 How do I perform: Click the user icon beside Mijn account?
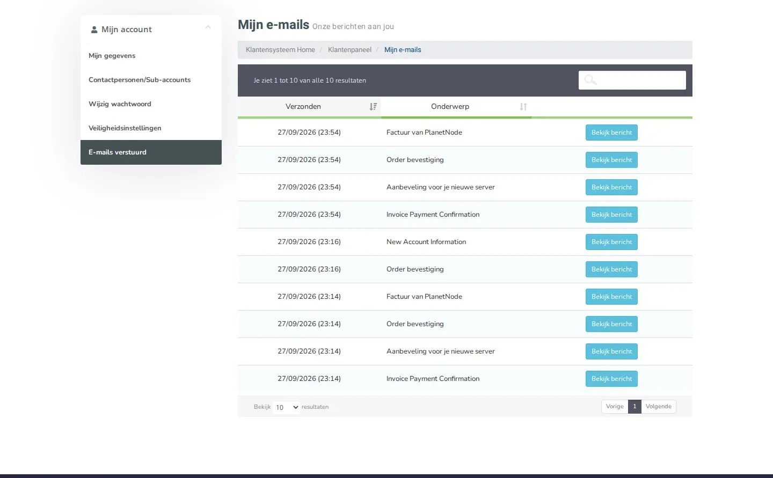click(x=94, y=30)
